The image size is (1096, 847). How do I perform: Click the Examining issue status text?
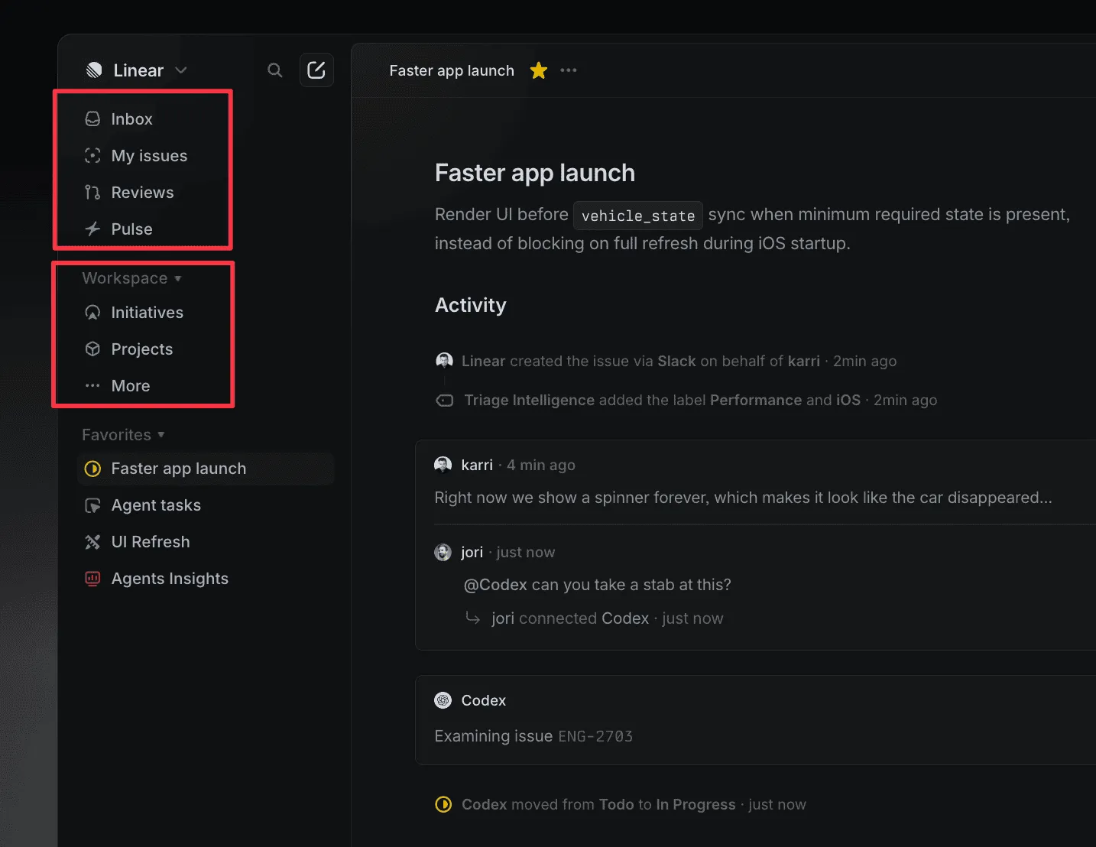[494, 736]
